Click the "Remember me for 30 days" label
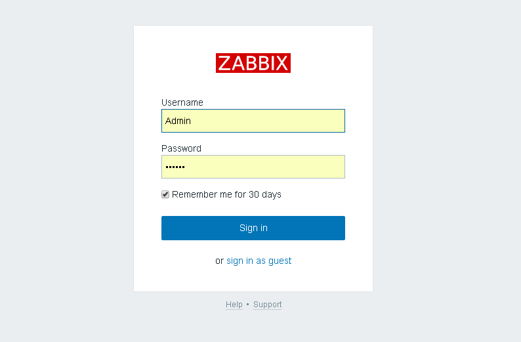Viewport: 521px width, 342px height. click(x=226, y=194)
